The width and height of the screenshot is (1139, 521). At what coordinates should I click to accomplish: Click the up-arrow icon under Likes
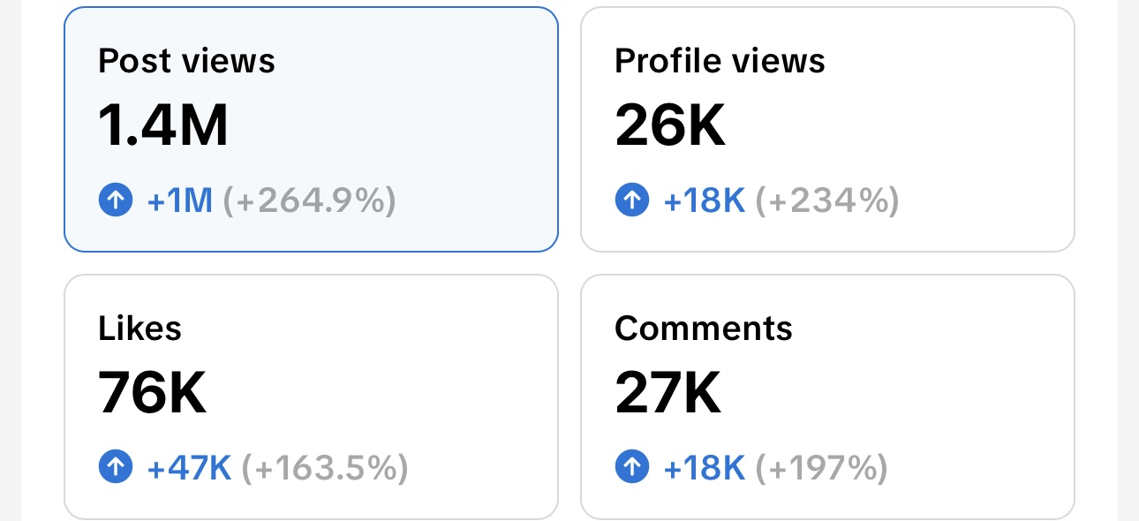(116, 467)
